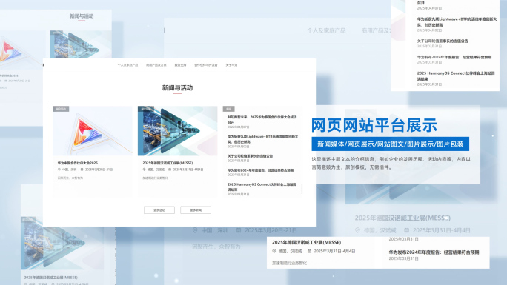
Task: Click faded calendar icon beside 2025年3月31日-4月4日 at right background
Action: pos(406,230)
